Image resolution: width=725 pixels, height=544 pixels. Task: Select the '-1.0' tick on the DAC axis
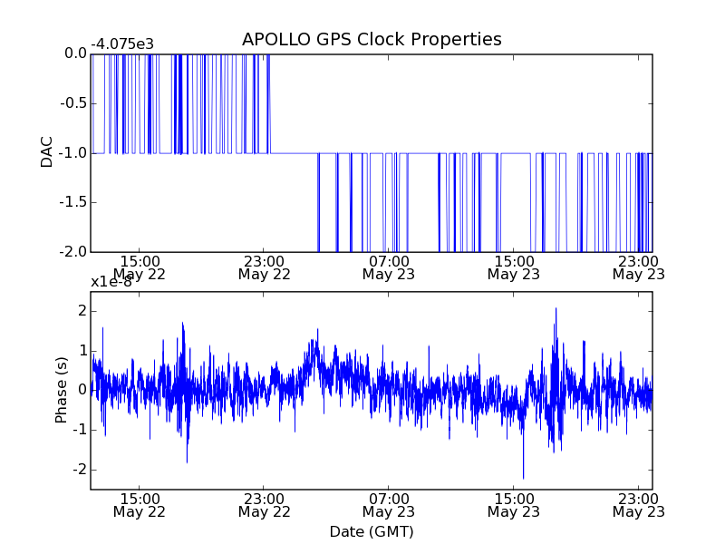(x=73, y=152)
